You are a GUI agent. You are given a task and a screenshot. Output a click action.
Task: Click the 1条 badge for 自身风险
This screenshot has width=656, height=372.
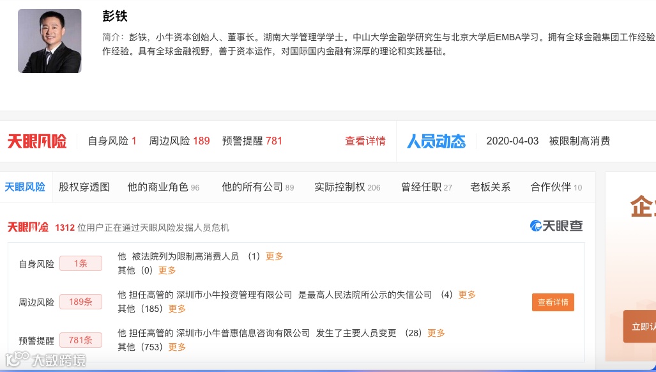80,263
